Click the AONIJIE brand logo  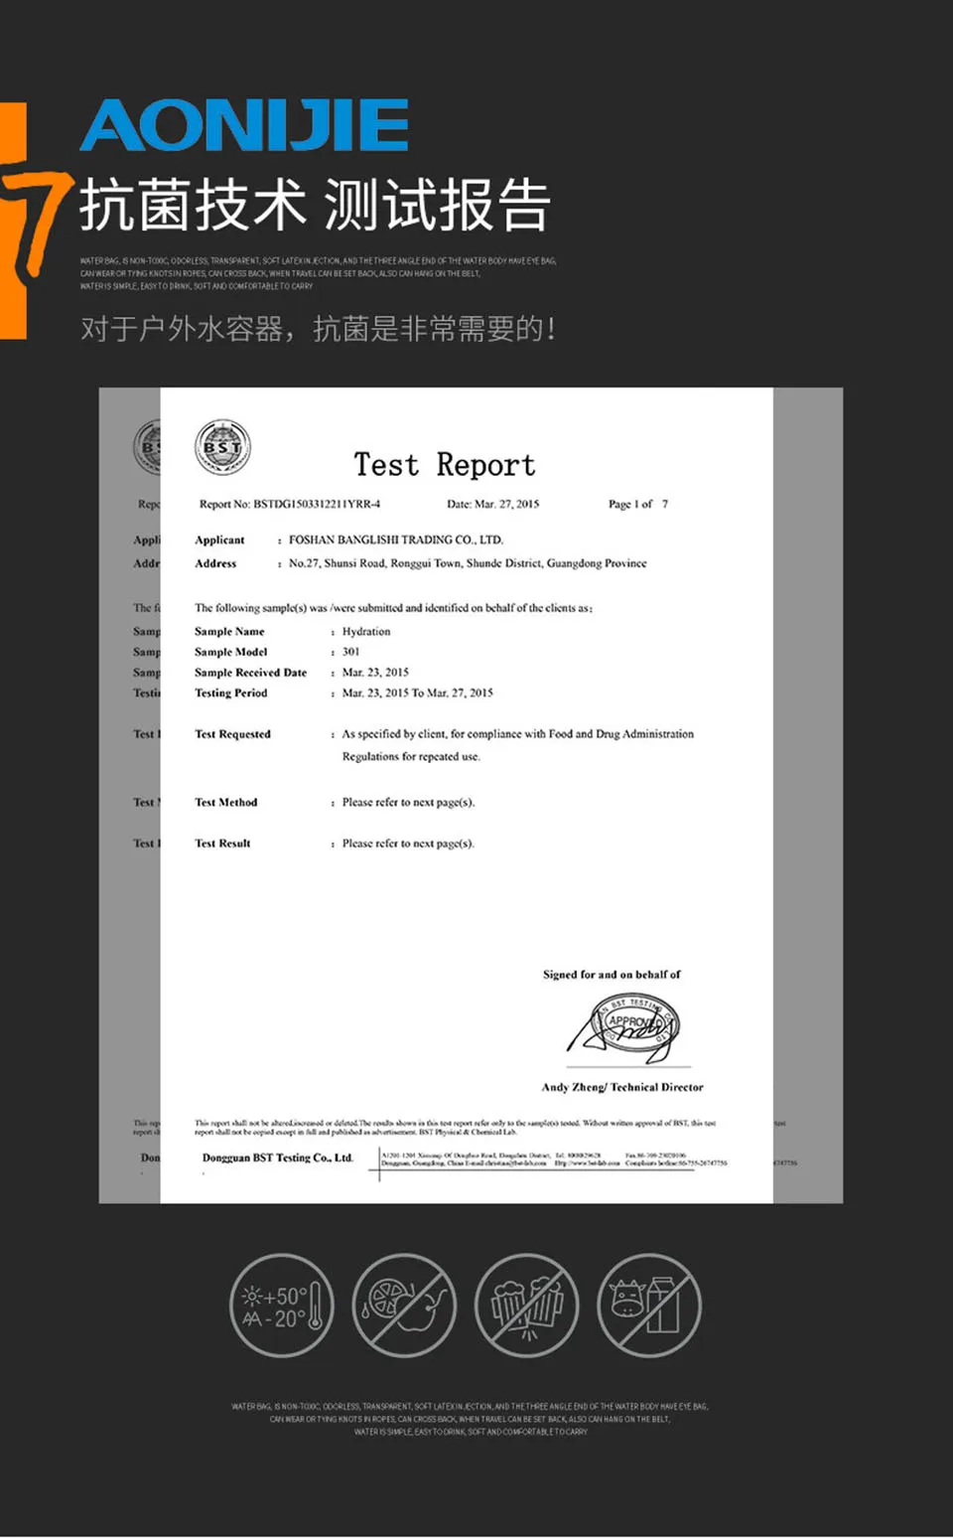(x=244, y=125)
